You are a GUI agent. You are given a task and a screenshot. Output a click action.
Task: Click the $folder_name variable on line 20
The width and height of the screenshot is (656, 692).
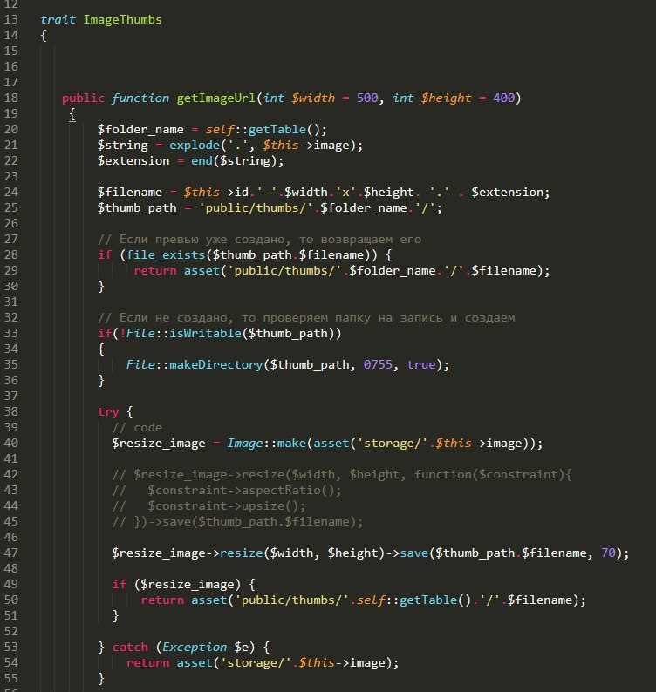(x=140, y=130)
